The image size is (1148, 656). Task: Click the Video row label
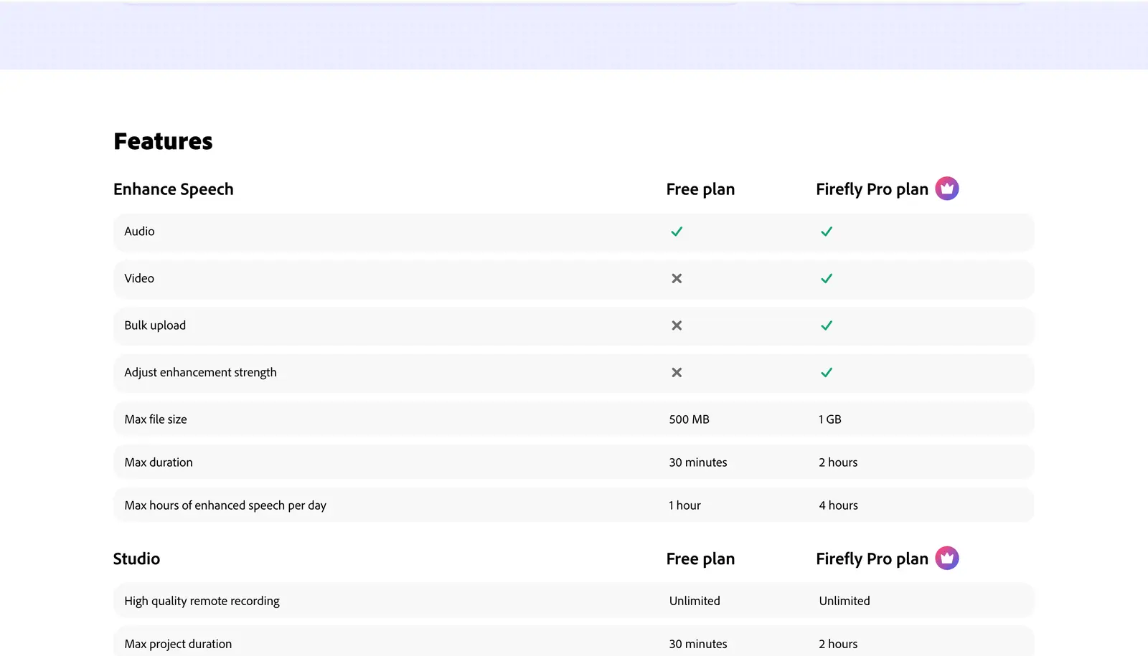coord(139,278)
